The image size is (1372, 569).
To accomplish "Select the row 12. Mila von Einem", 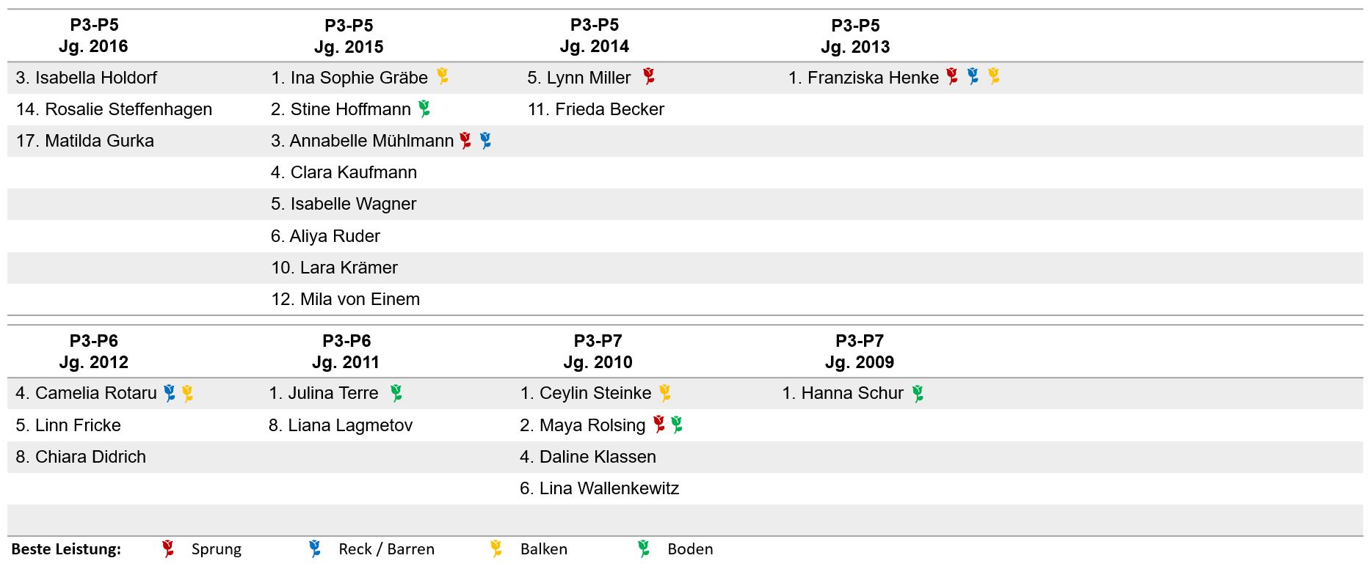I will (x=685, y=299).
